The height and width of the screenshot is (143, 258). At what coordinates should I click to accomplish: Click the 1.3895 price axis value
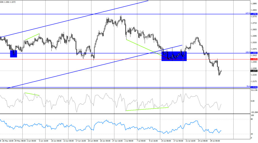[x=254, y=3]
